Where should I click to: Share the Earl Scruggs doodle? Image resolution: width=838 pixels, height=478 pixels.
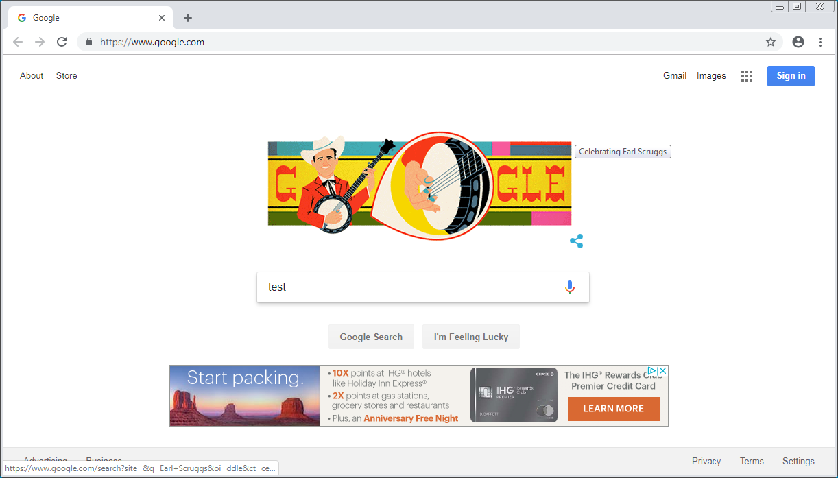pos(577,241)
